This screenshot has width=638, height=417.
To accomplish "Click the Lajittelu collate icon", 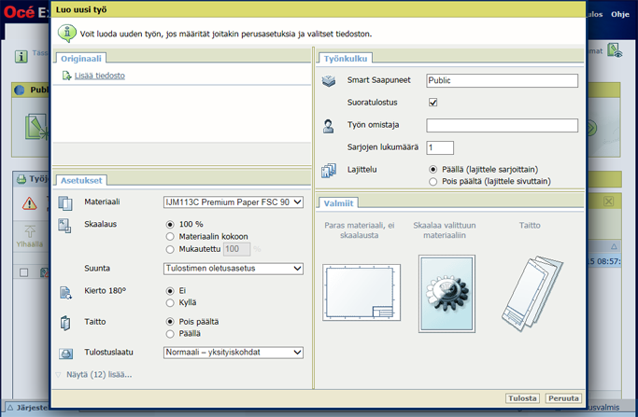I will [x=329, y=171].
